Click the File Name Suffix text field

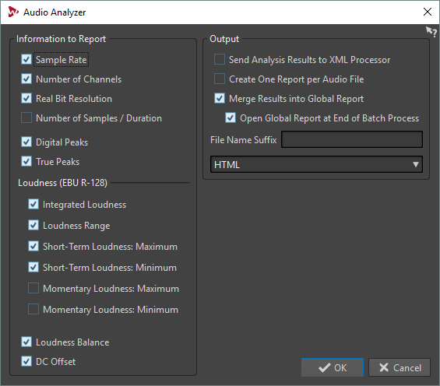coord(352,139)
